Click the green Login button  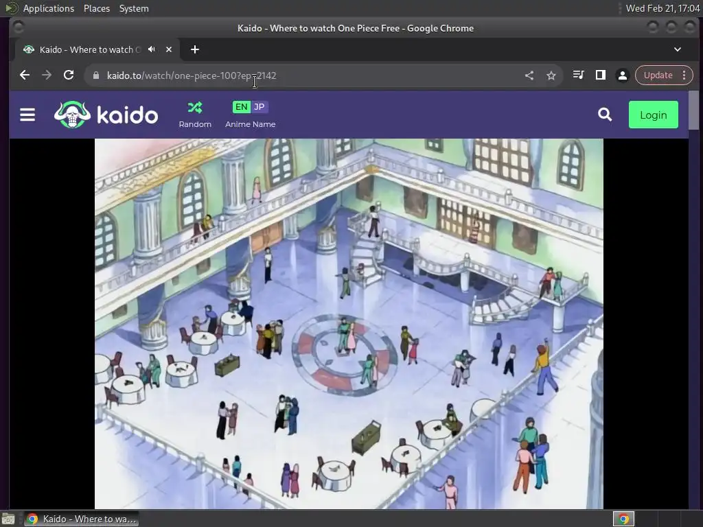pos(654,115)
